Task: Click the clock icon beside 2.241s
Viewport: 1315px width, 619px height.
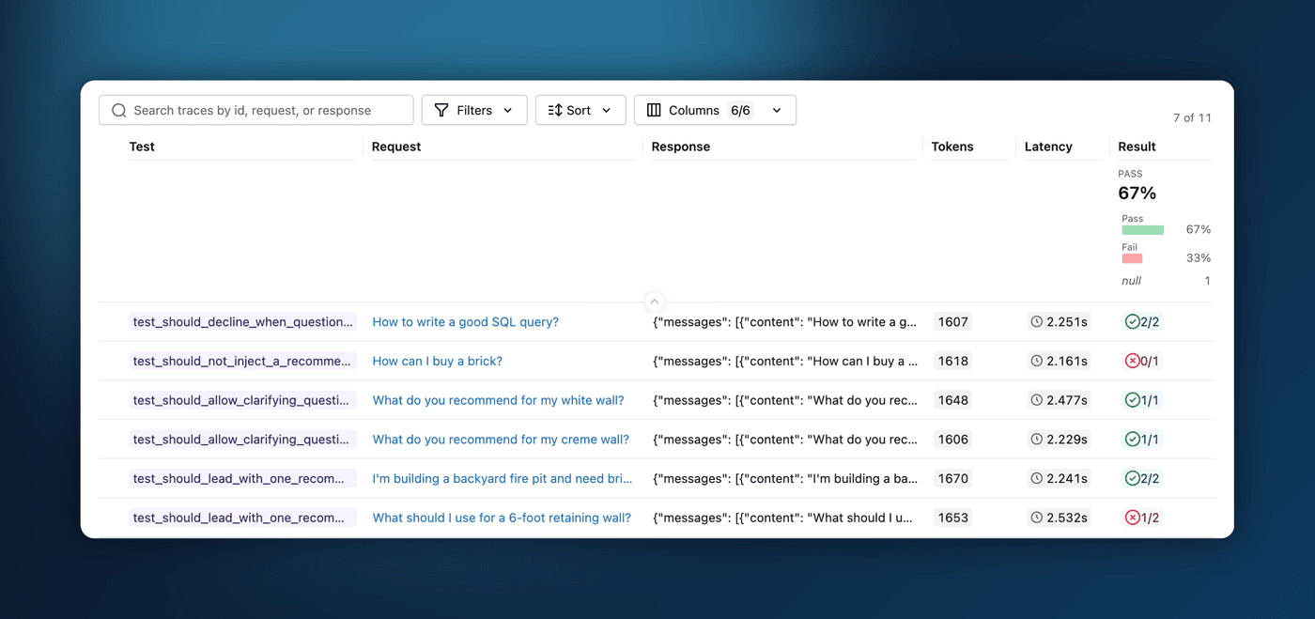Action: tap(1037, 478)
